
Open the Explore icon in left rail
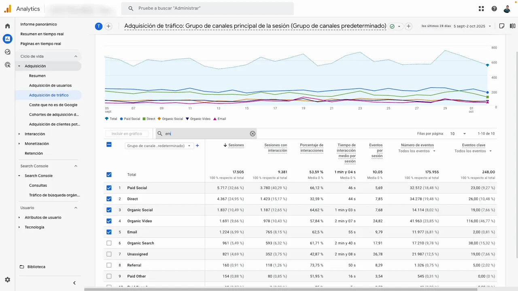pos(7,52)
